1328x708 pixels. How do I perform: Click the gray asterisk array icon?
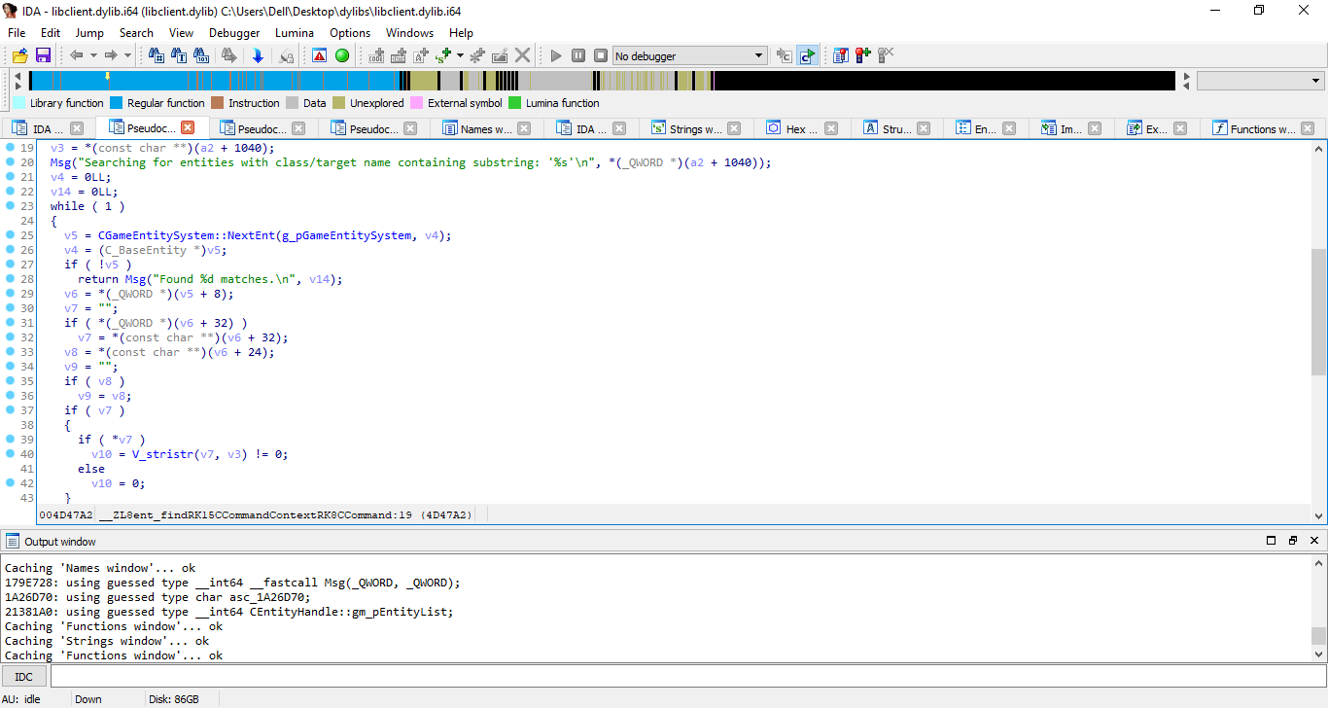pyautogui.click(x=477, y=55)
